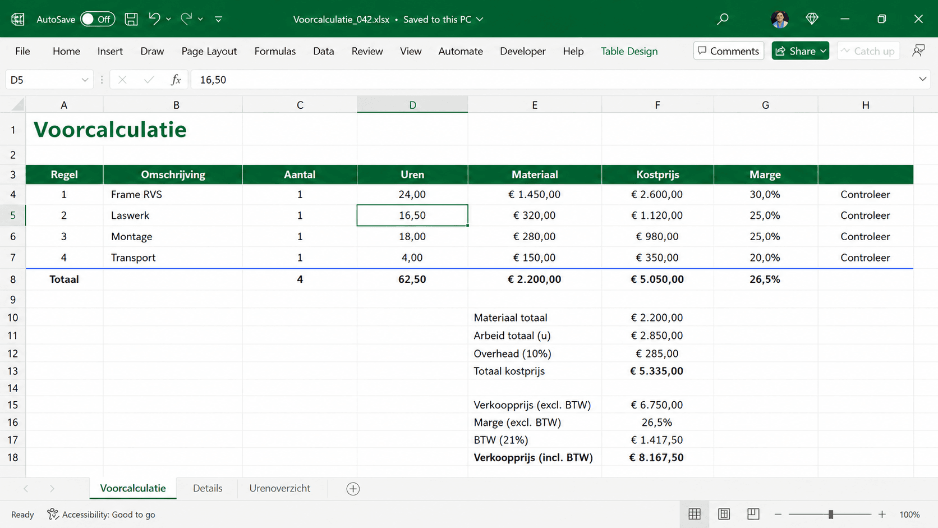Open the file name save location dropdown

coord(480,19)
